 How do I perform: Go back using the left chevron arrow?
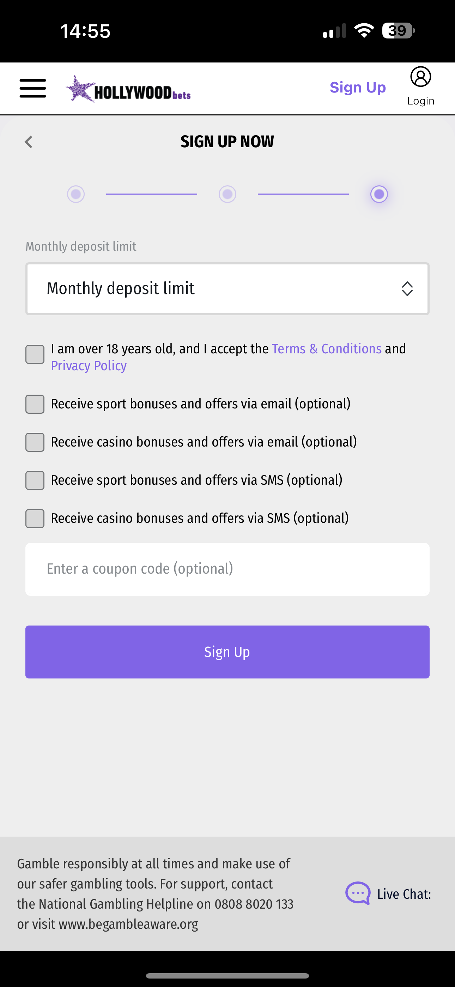click(x=29, y=142)
